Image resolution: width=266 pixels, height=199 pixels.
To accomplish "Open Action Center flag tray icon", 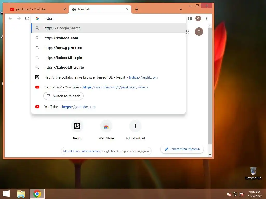I will (242, 194).
